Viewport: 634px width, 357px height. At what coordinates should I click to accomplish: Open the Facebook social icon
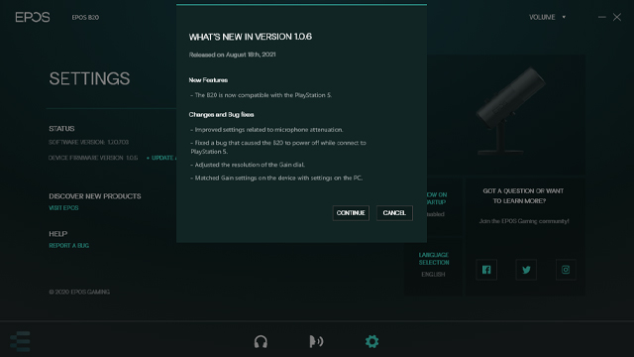click(x=486, y=270)
